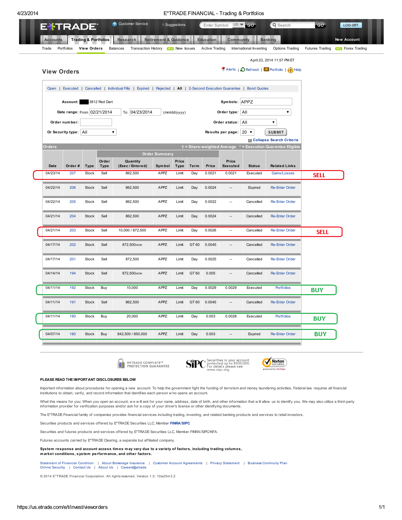This screenshot has width=402, height=520.
Task: Collapse Search Criteria section
Action: (x=275, y=140)
